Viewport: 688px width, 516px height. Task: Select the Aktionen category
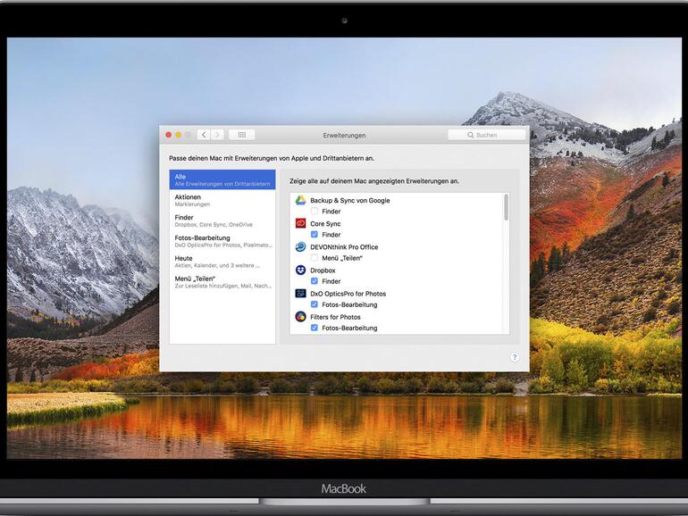click(x=222, y=200)
